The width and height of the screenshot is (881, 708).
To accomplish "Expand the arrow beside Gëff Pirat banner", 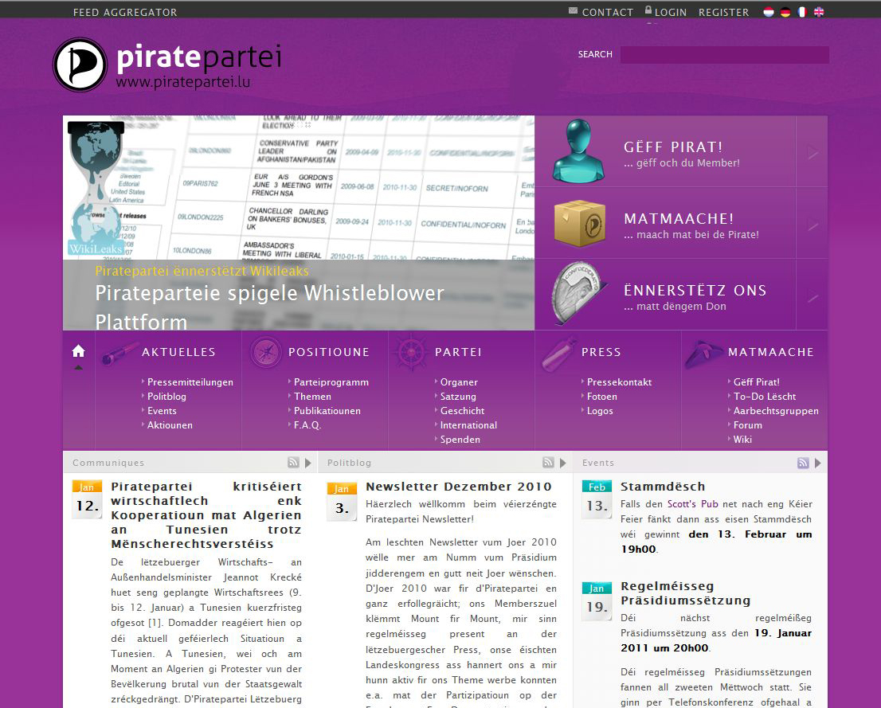I will tap(812, 151).
